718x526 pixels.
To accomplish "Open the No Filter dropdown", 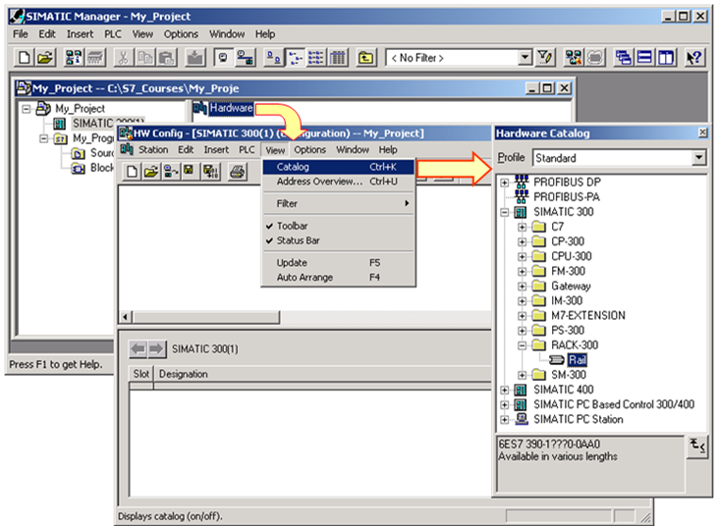I will pos(525,58).
